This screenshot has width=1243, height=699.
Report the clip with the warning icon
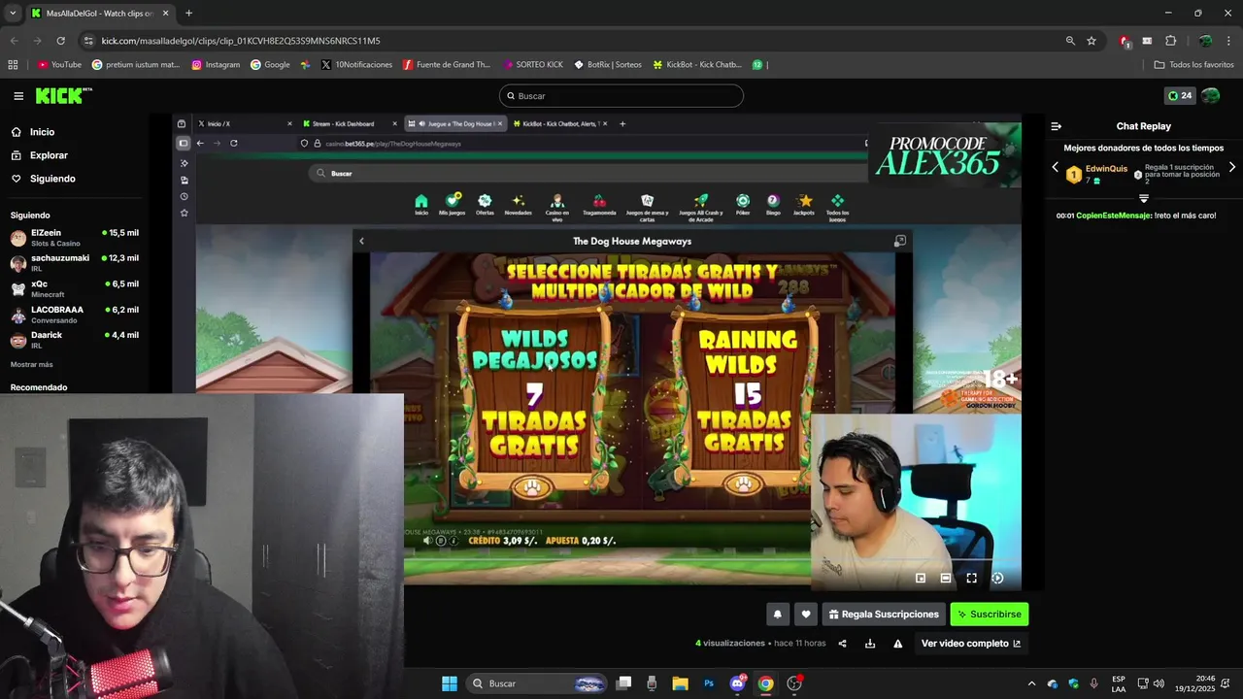click(x=898, y=644)
